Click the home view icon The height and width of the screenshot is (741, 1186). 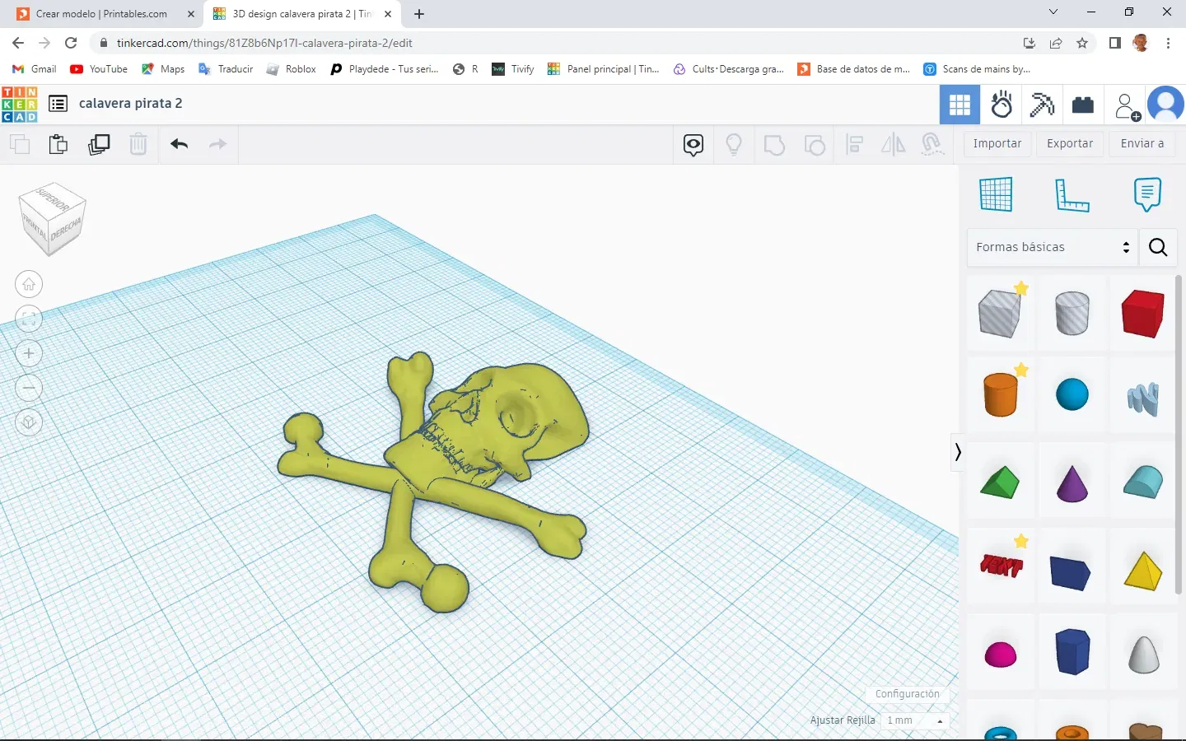click(x=29, y=285)
